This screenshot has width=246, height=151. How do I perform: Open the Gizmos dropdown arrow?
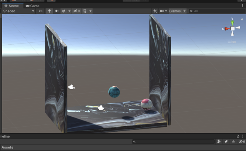(184, 11)
